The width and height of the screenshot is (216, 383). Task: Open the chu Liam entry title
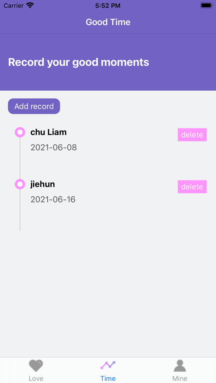tap(48, 132)
